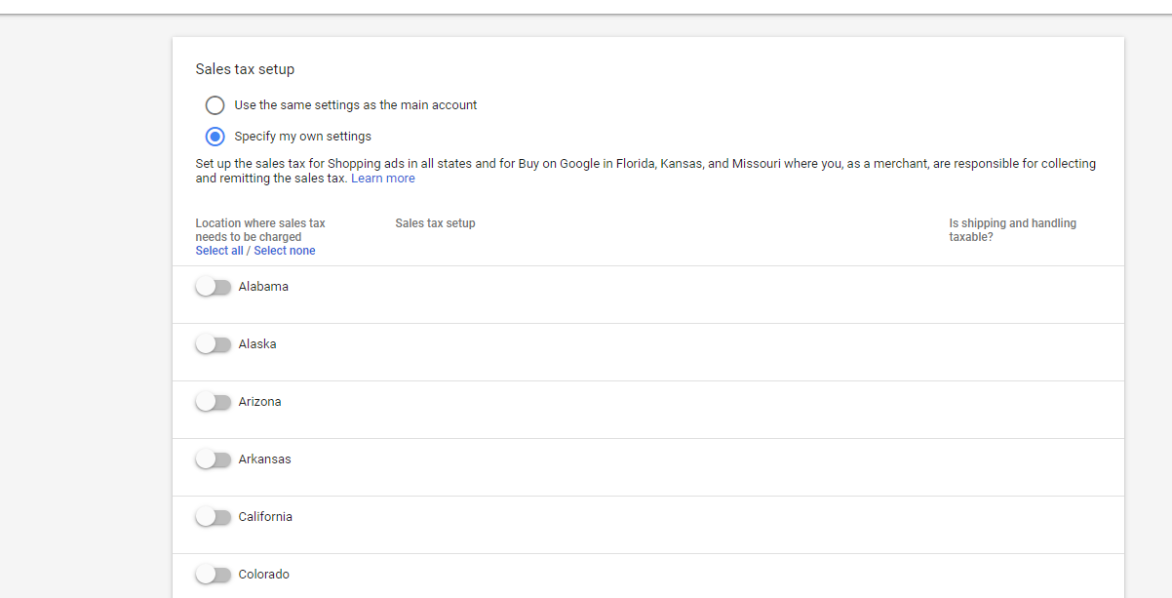This screenshot has height=598, width=1172.
Task: Select 'Use the same settings as main account' radio button
Action: 215,105
